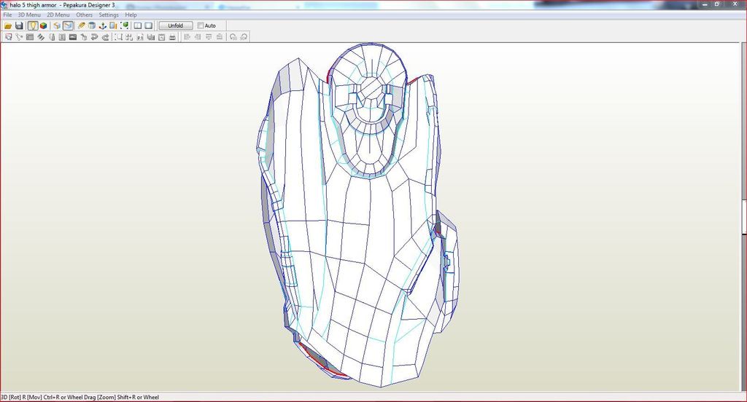Open the File menu
Screen dimensions: 747x402
point(7,15)
